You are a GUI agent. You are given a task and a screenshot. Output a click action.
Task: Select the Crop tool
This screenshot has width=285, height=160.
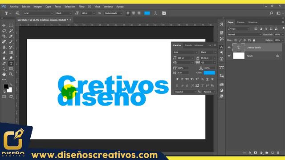[4, 36]
